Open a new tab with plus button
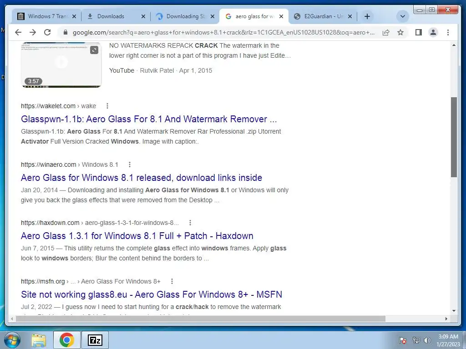This screenshot has height=349, width=466. coord(367,16)
